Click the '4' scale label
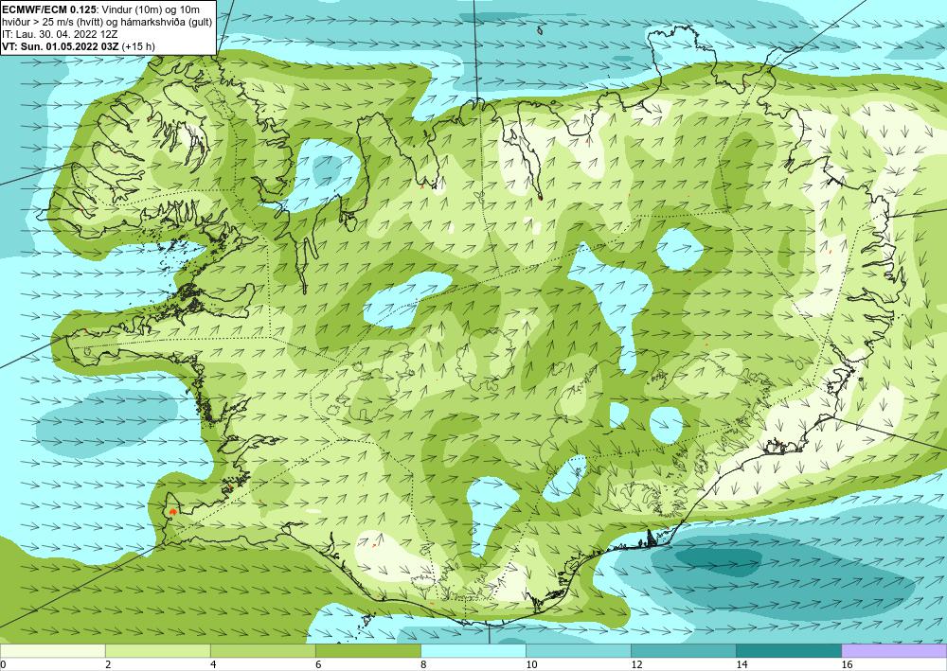Screen dimensions: 947x671 (x=213, y=664)
